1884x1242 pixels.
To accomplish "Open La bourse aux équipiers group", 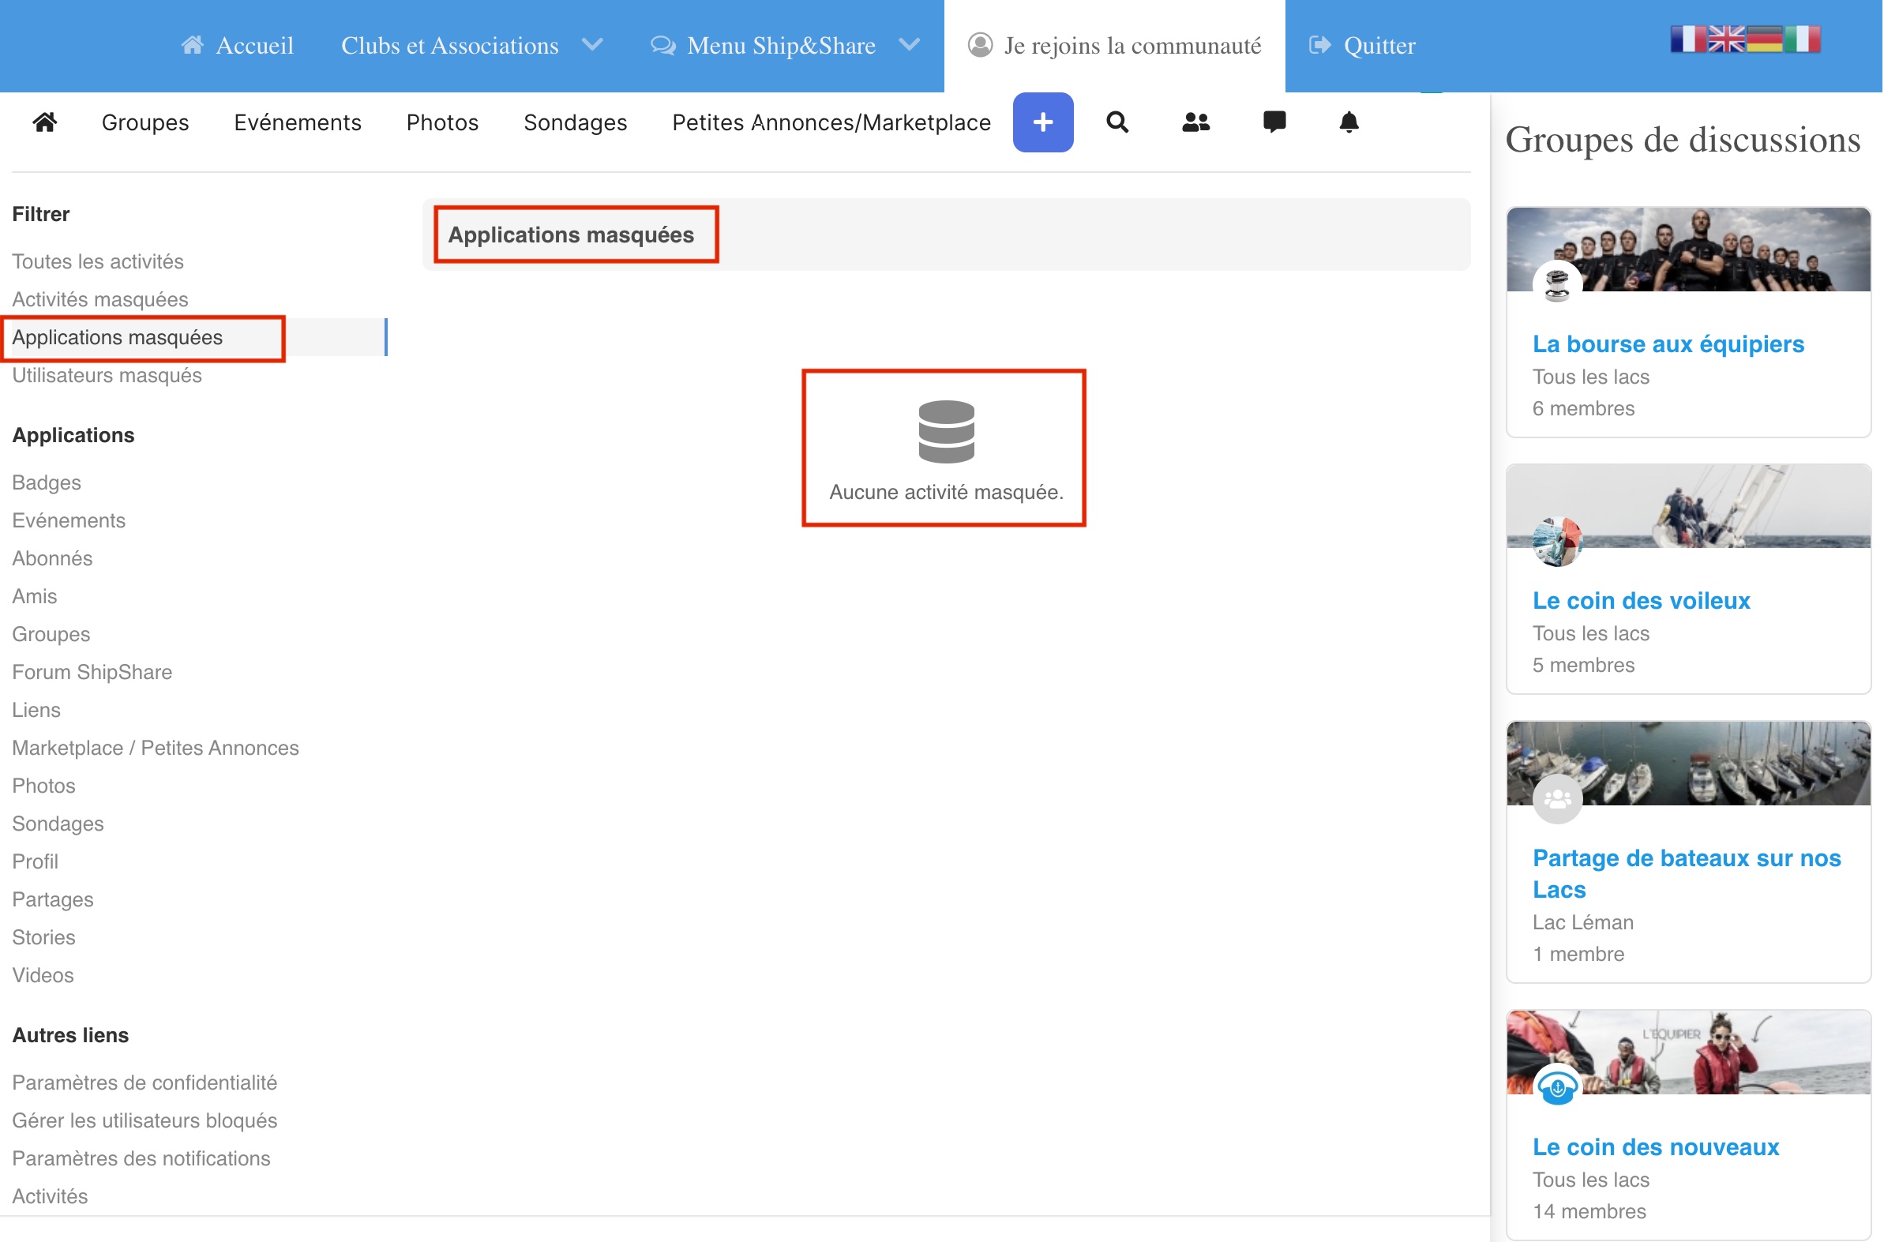I will pos(1668,343).
